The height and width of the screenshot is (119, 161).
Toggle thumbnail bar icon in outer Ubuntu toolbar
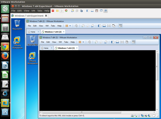[x=92, y=11]
